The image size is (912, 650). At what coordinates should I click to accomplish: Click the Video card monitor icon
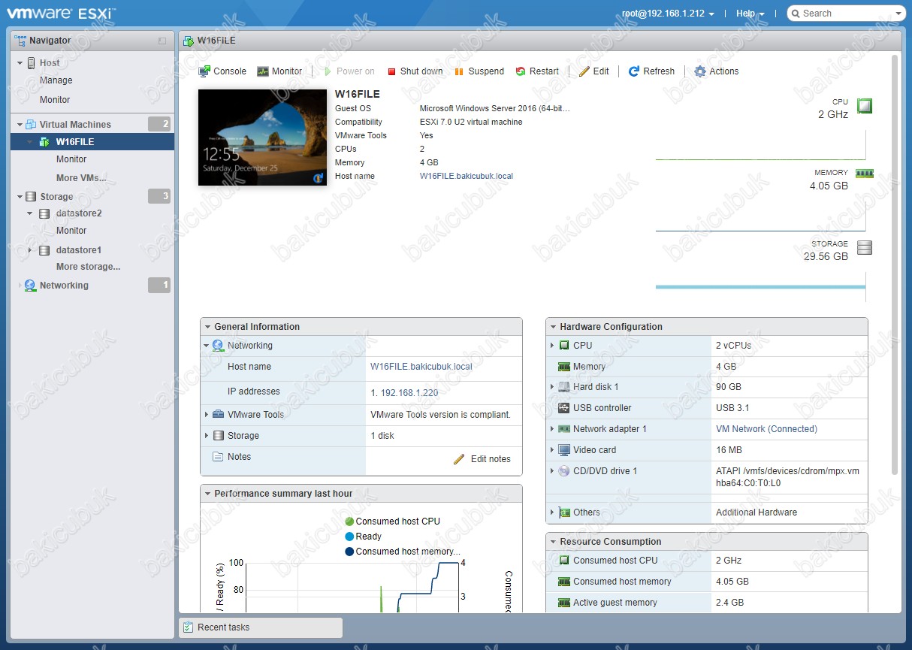pyautogui.click(x=564, y=450)
